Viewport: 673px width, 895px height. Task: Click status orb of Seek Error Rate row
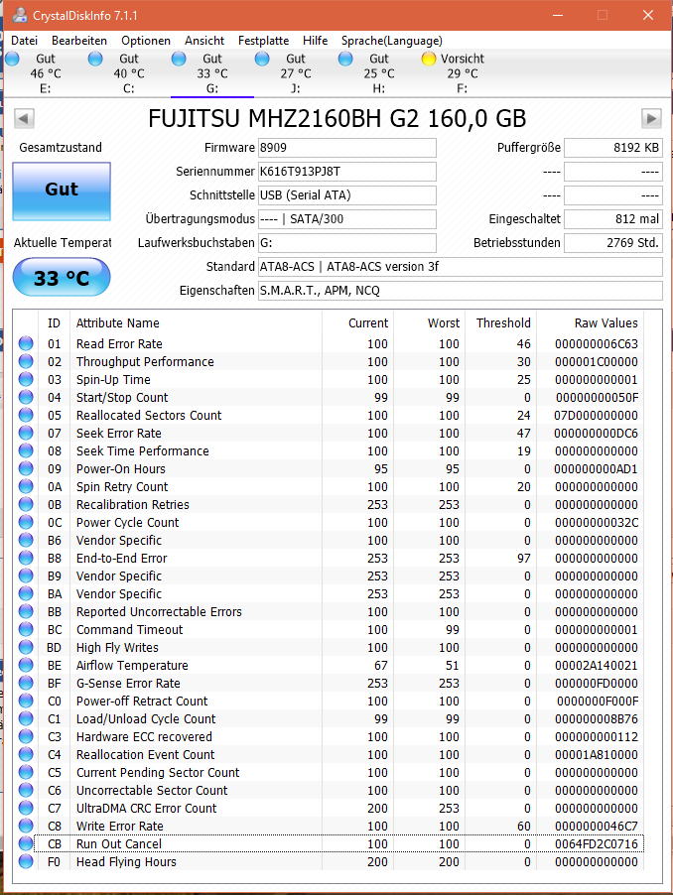(26, 433)
